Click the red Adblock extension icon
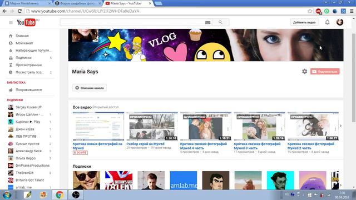356x200 pixels. pos(318,11)
